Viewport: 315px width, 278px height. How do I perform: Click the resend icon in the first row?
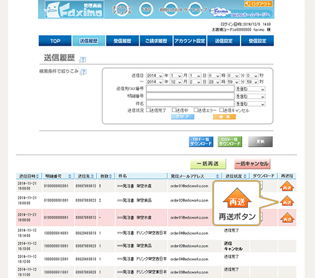[x=287, y=186]
